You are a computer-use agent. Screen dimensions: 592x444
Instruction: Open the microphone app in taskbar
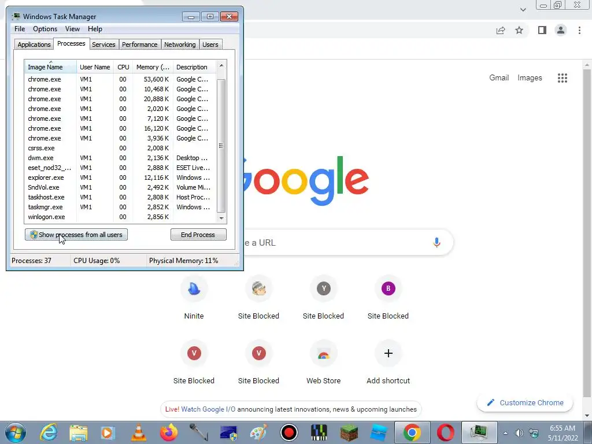coord(198,432)
